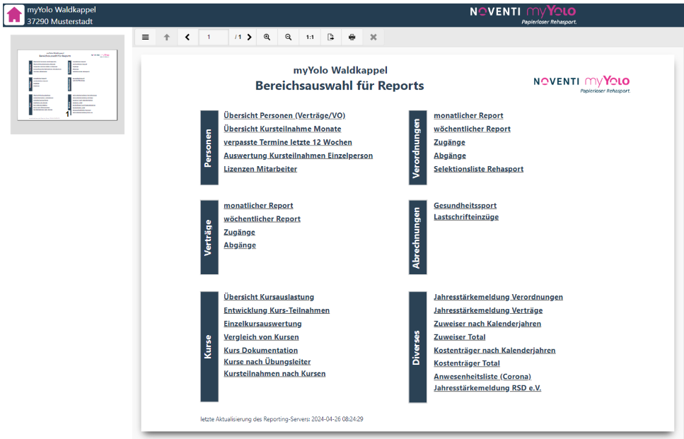Click the page number input field
684x439 pixels.
point(214,37)
